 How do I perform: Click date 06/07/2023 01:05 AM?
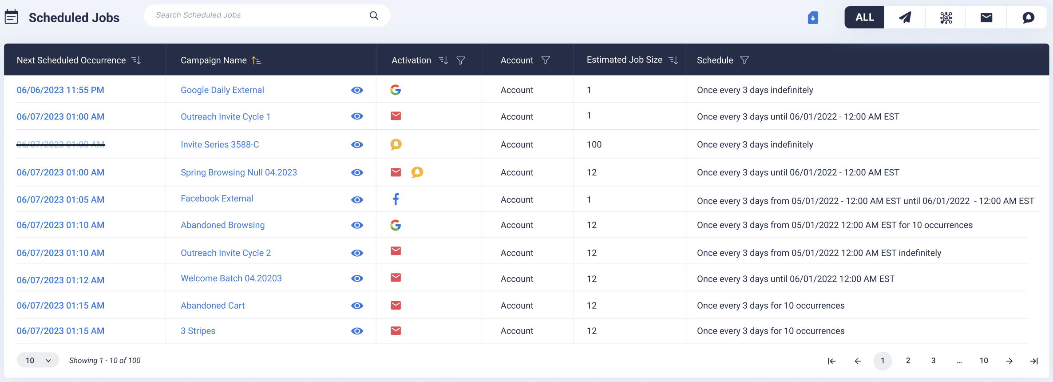60,200
